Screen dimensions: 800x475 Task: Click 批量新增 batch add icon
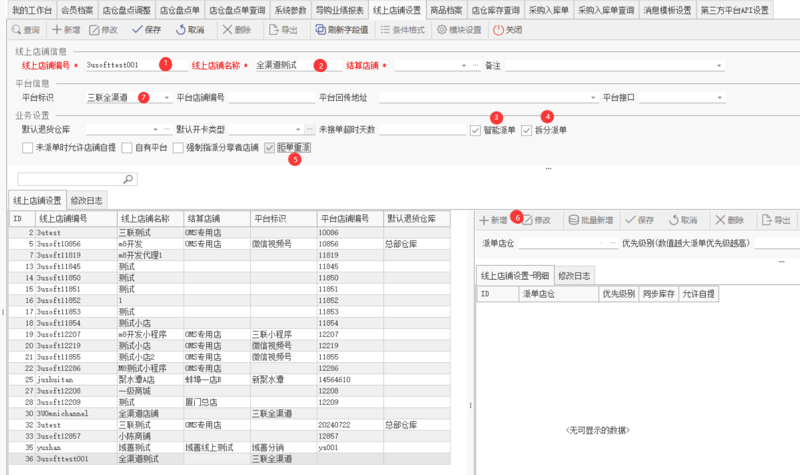pos(574,220)
